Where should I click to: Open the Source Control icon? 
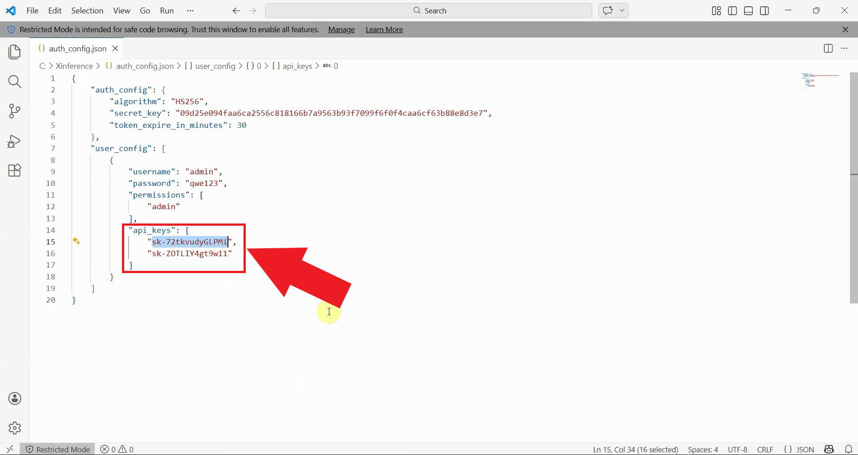pos(15,111)
